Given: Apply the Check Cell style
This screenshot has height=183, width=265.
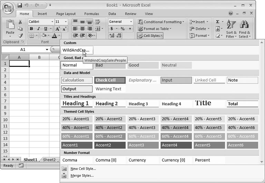Looking at the screenshot, I should pyautogui.click(x=110, y=80).
